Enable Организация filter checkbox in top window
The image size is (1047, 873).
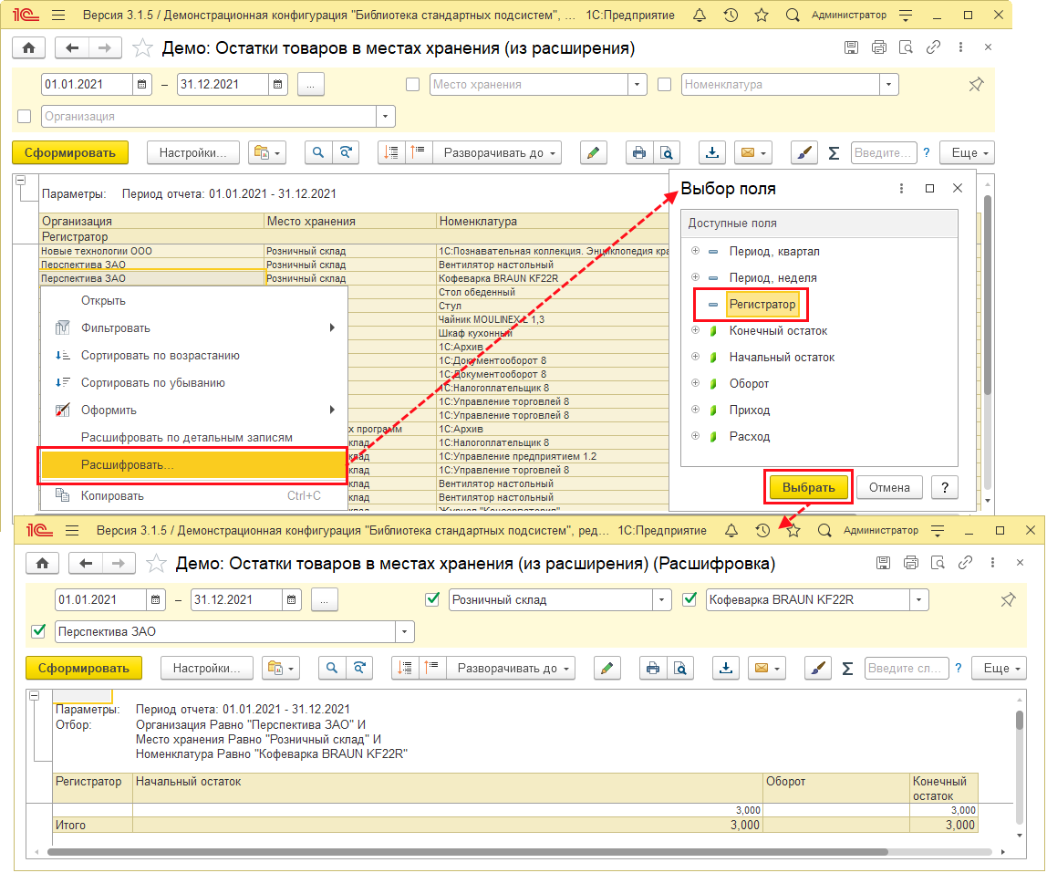click(x=24, y=116)
